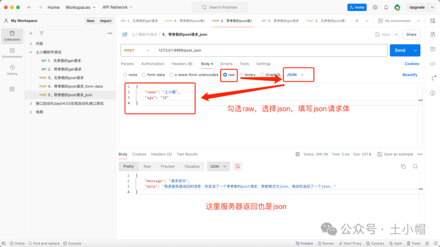
Task: Open the code snippet icon
Action: coord(433,64)
